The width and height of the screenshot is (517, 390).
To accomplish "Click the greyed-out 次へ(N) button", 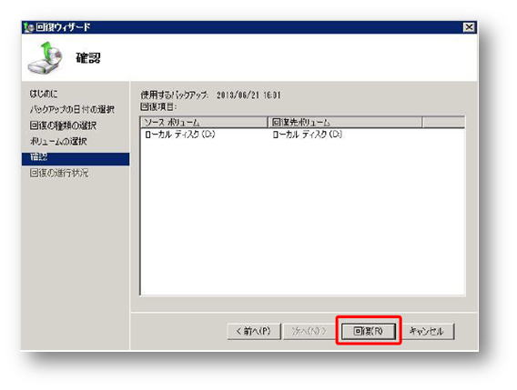I will [x=309, y=331].
